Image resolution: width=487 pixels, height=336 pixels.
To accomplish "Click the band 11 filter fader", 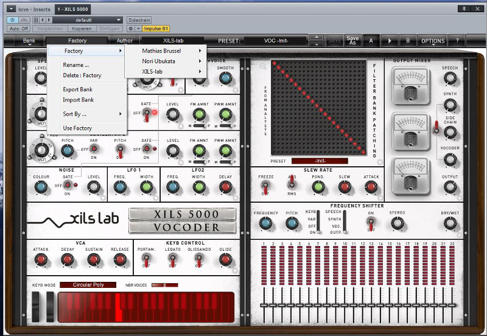I will [x=354, y=305].
